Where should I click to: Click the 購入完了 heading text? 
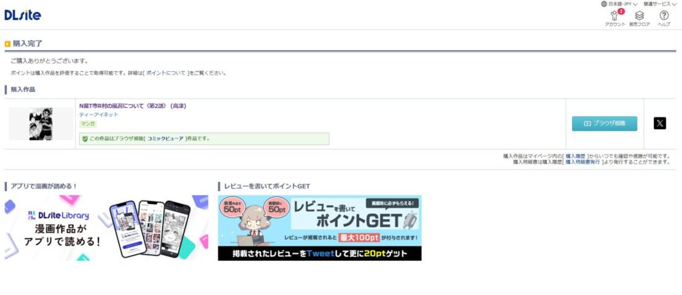(28, 43)
